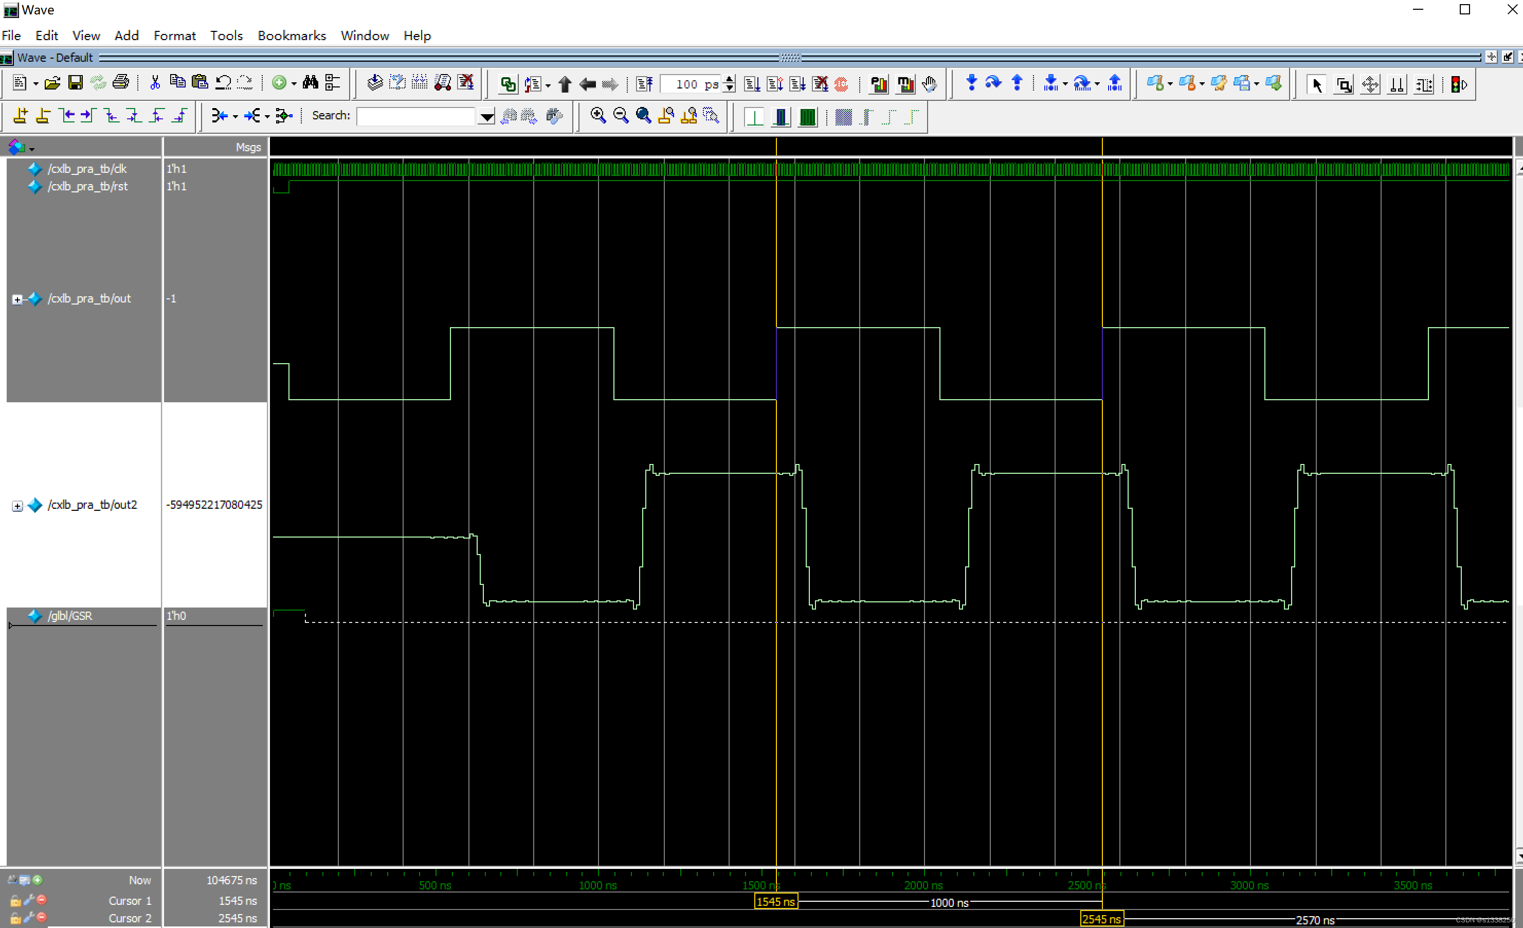Open the Search field dropdown arrow

486,116
